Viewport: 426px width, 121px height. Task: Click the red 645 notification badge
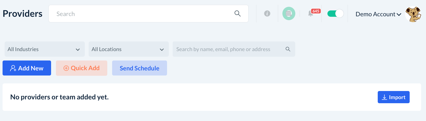(316, 11)
